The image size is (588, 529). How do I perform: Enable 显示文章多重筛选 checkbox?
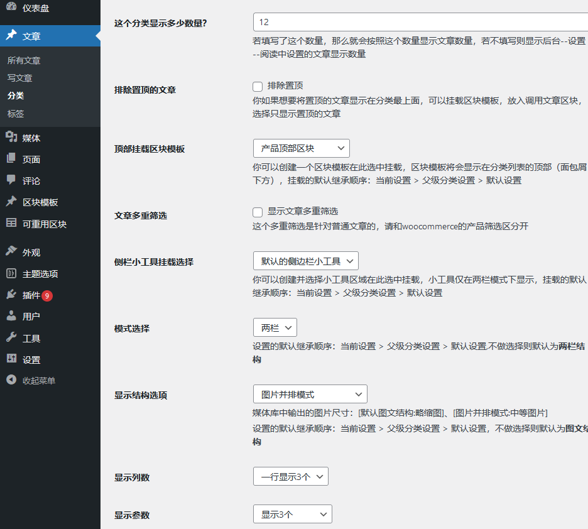[x=256, y=212]
